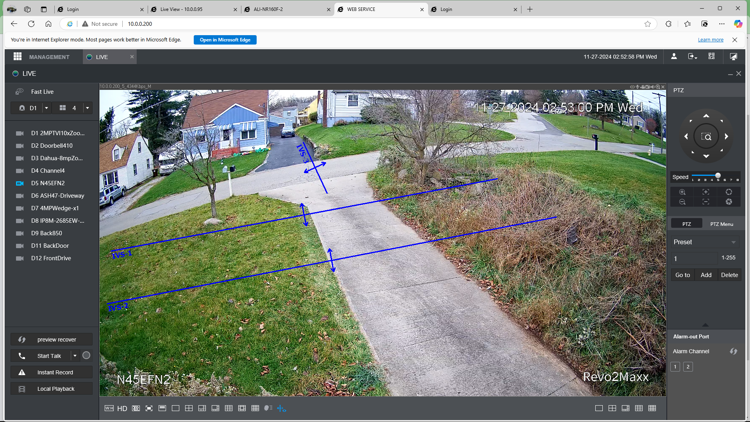
Task: Click the HD stream quality icon
Action: pyautogui.click(x=122, y=408)
